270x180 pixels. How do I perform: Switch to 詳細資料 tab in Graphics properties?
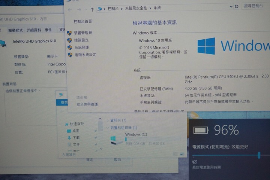point(34,30)
